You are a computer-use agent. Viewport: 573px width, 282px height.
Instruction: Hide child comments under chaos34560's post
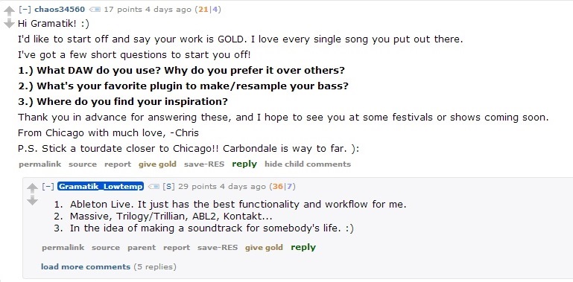tap(308, 164)
